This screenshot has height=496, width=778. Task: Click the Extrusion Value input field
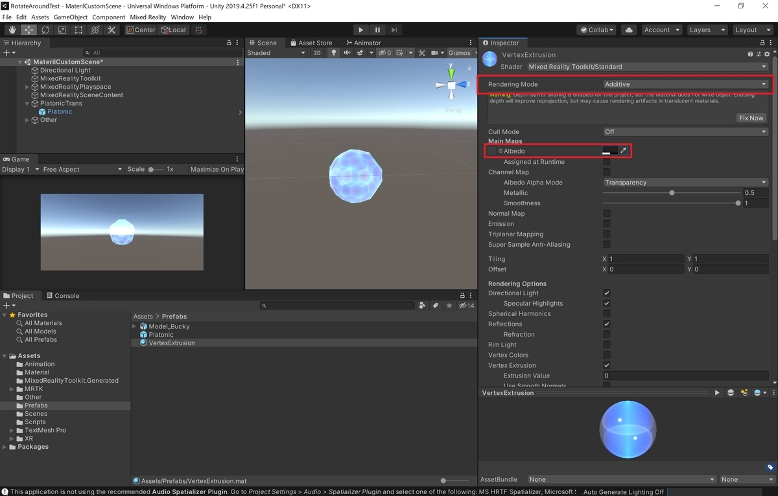pyautogui.click(x=685, y=376)
